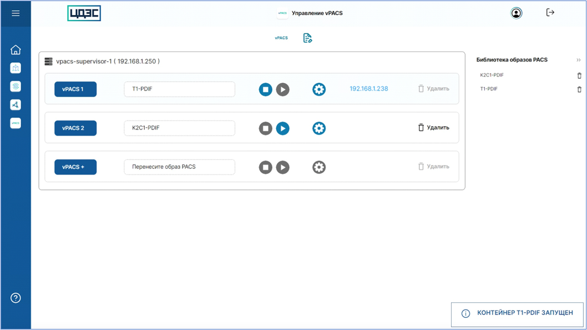Switch to the vPACS tab
This screenshot has width=587, height=330.
[281, 38]
